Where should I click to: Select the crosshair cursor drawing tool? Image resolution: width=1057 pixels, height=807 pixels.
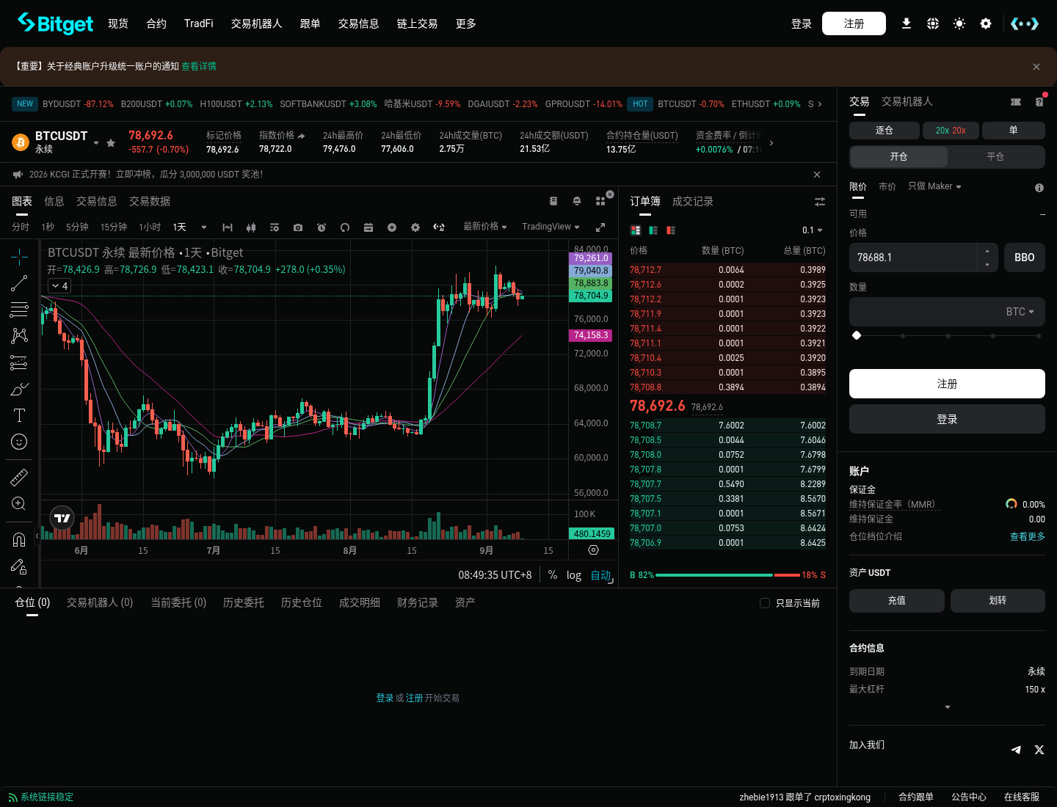pos(19,256)
